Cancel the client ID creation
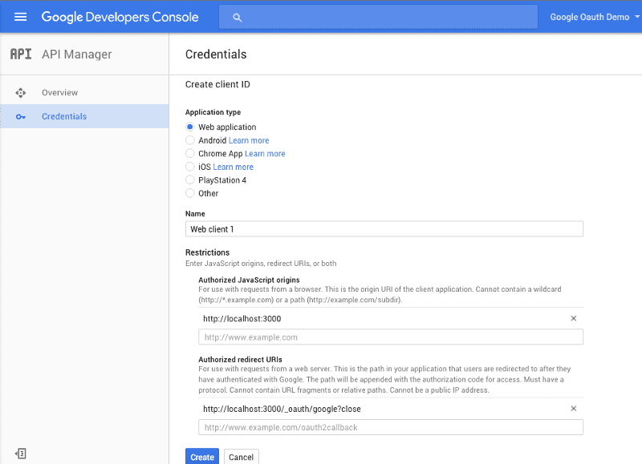 [x=242, y=457]
